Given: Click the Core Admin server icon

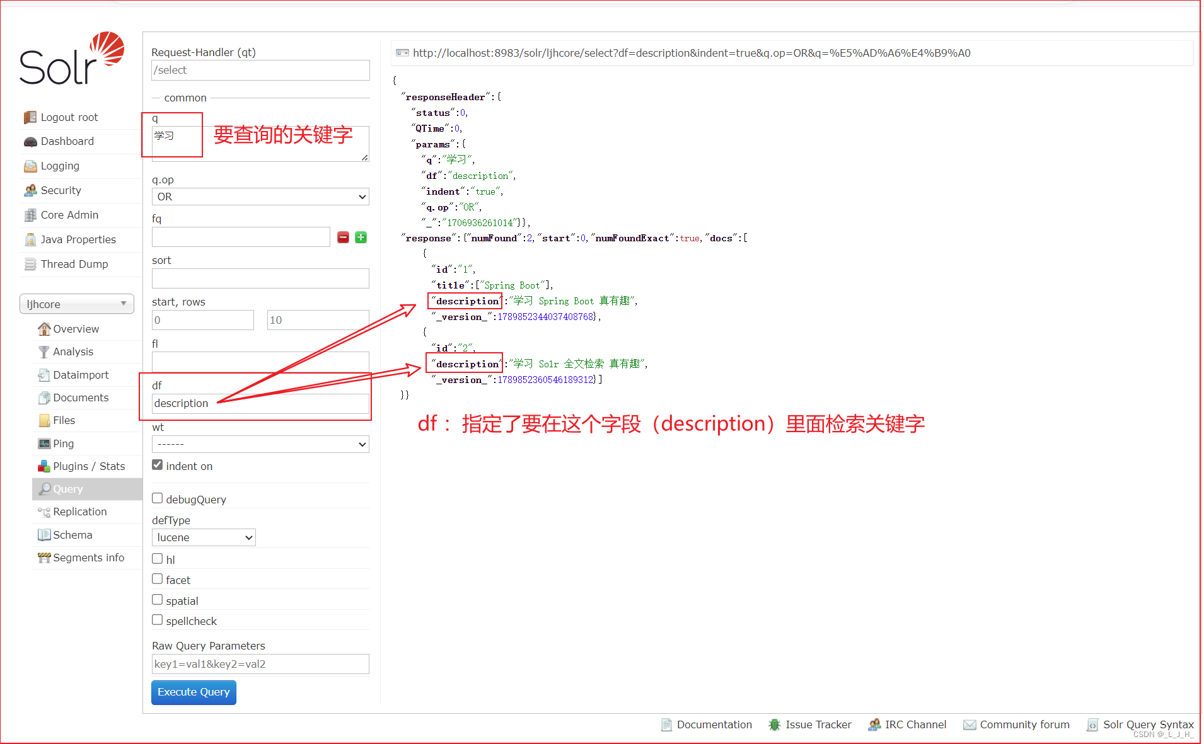Looking at the screenshot, I should click(x=30, y=215).
